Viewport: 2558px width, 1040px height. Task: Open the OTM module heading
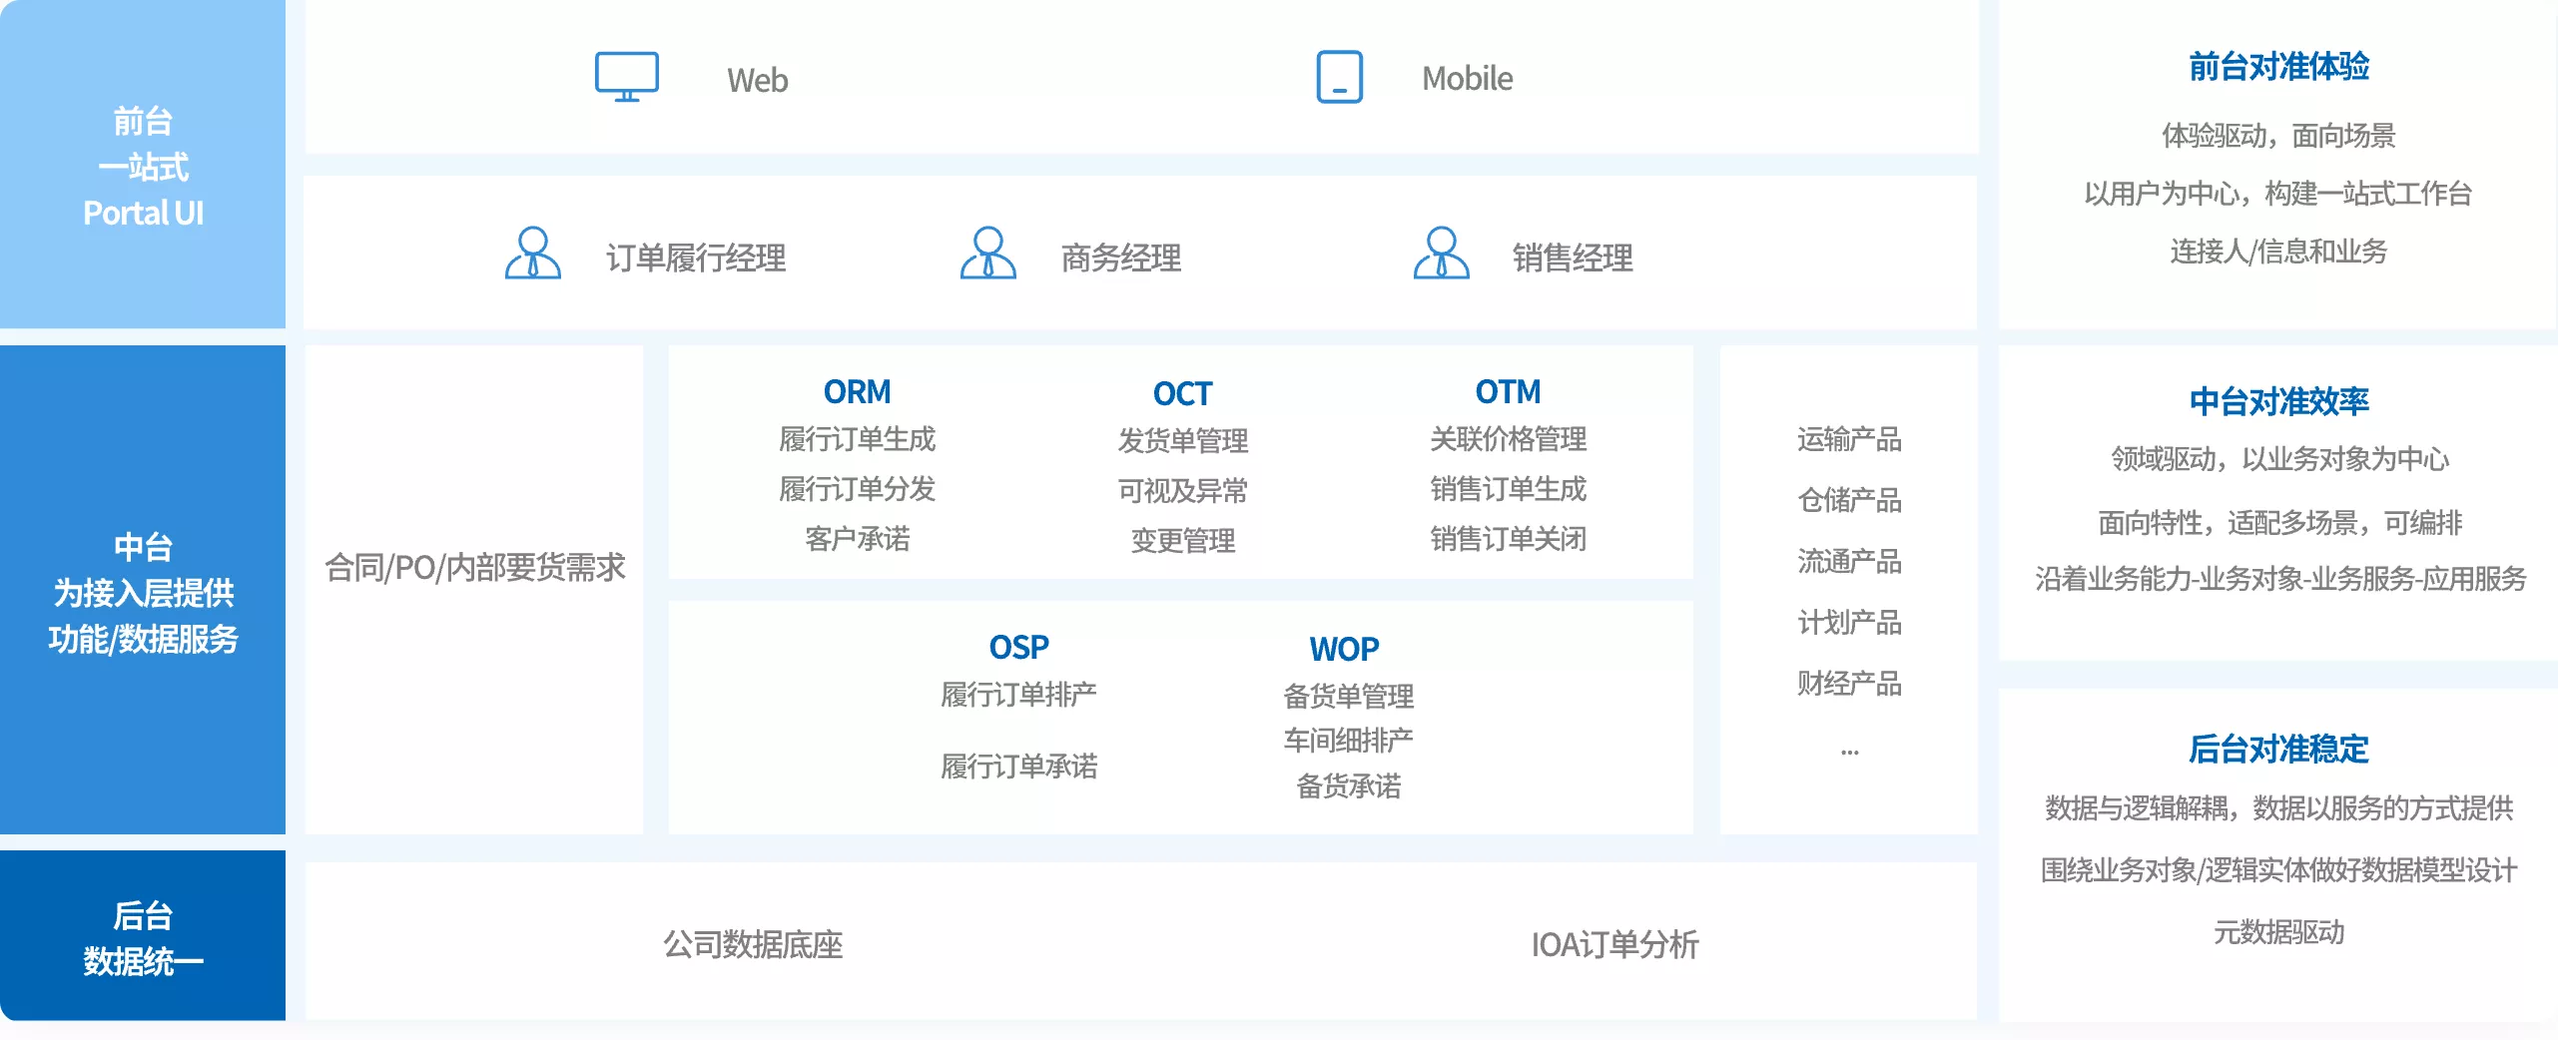(x=1508, y=392)
